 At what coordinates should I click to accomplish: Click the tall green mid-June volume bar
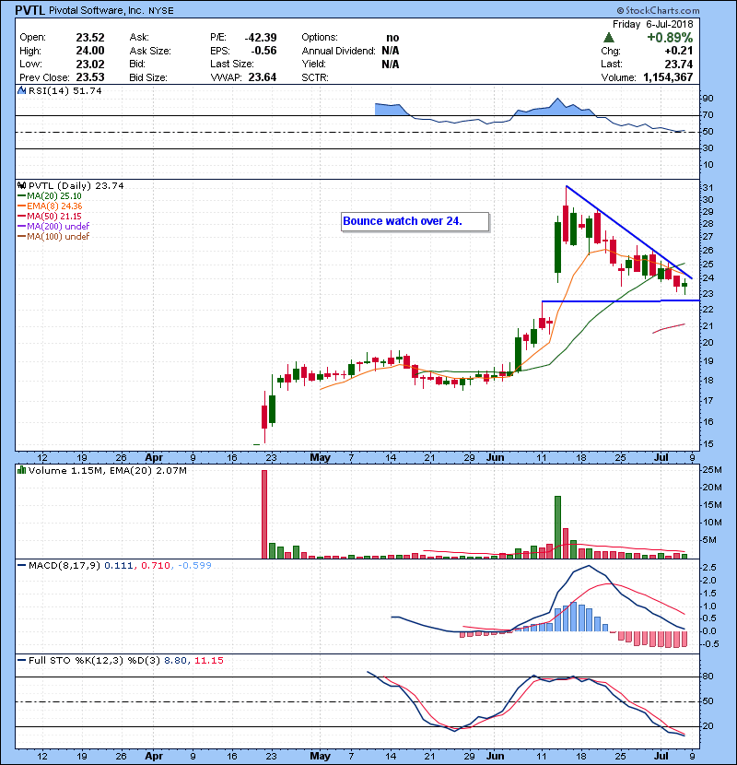[x=557, y=527]
